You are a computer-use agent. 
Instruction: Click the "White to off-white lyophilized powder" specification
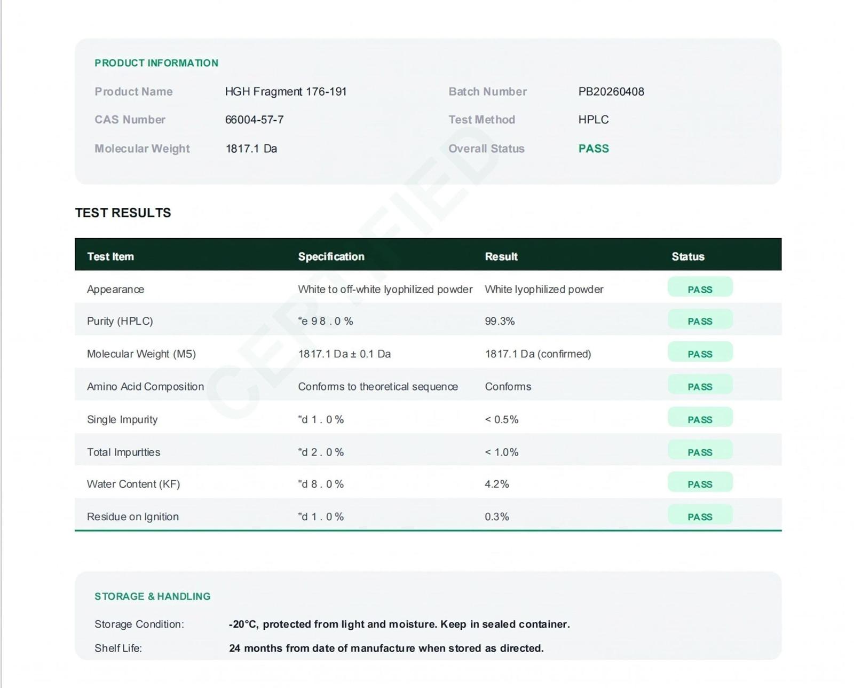coord(385,289)
